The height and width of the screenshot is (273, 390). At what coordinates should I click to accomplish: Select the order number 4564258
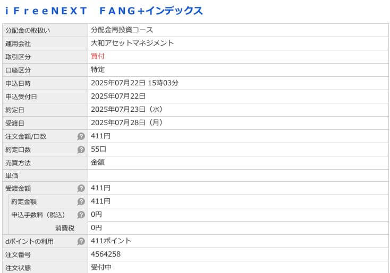tap(106, 254)
